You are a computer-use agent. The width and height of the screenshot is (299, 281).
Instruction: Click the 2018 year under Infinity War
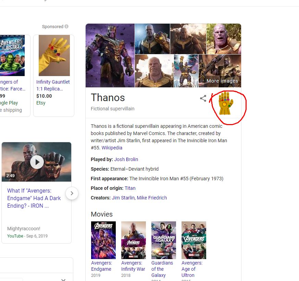coord(126,275)
